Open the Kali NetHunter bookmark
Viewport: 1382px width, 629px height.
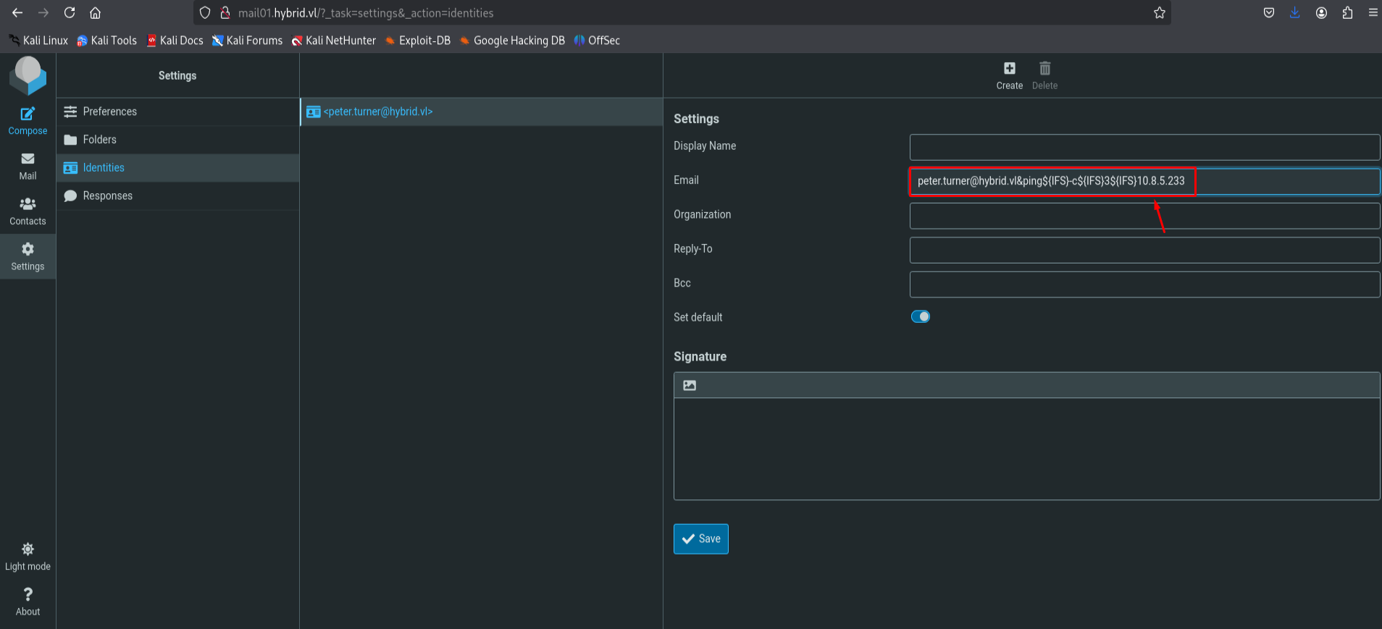[x=333, y=41]
